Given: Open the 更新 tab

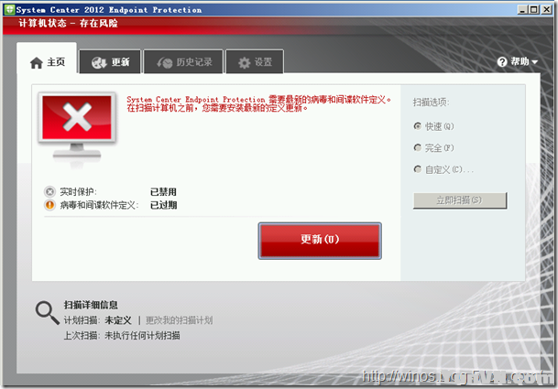Looking at the screenshot, I should (110, 62).
